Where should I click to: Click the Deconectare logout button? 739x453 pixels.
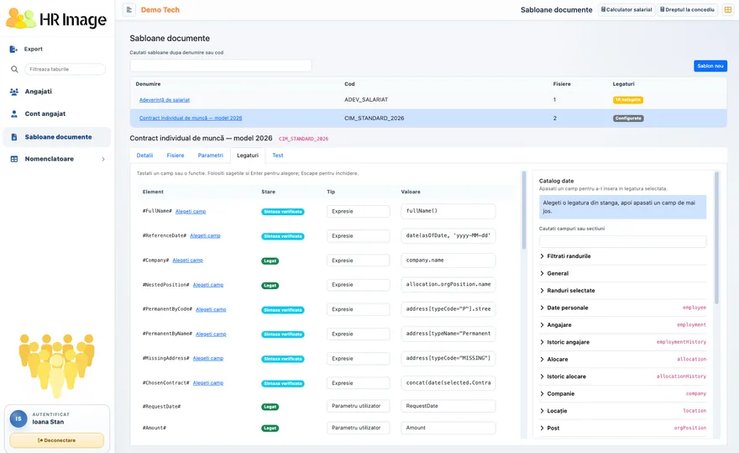pyautogui.click(x=56, y=440)
